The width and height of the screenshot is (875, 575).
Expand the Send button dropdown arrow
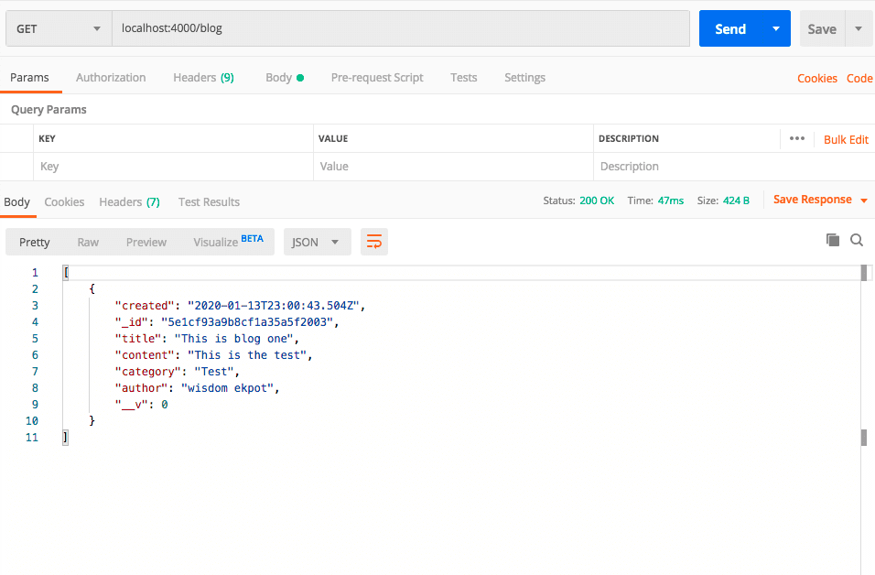776,29
